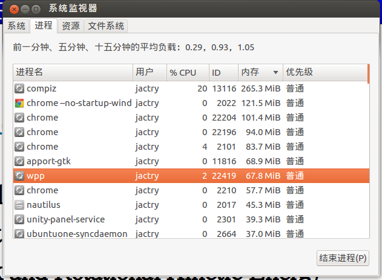
Task: Click the ubuntuone-syncdaemon process icon
Action: (x=19, y=234)
